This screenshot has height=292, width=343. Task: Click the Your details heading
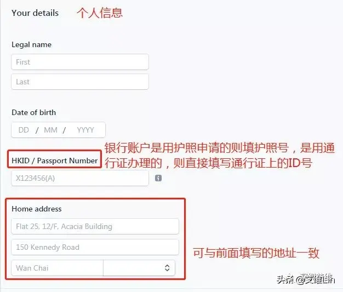click(35, 13)
